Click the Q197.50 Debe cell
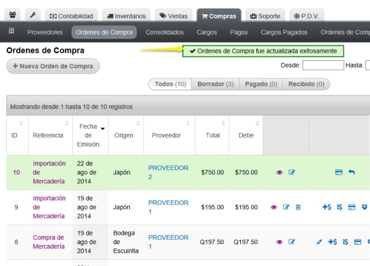Viewport: 370px width, 266px height. [x=246, y=242]
